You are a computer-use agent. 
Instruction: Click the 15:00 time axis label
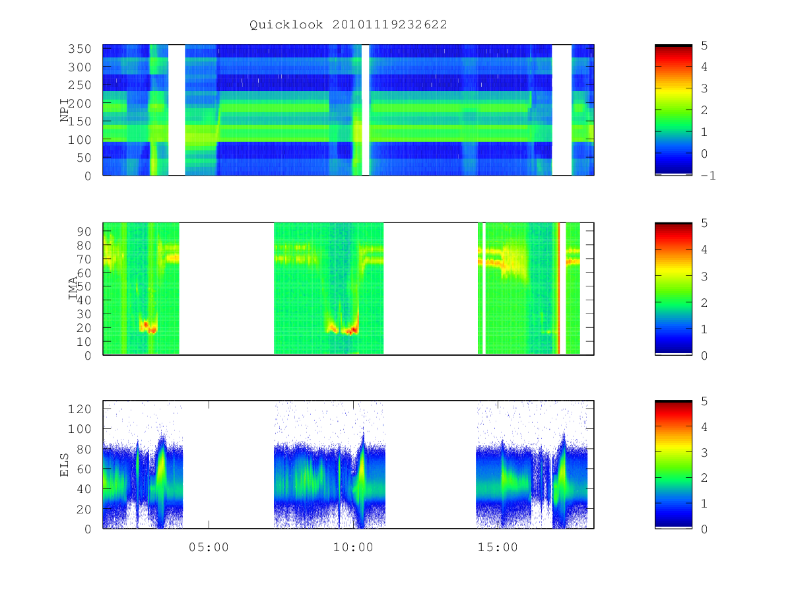click(x=498, y=547)
